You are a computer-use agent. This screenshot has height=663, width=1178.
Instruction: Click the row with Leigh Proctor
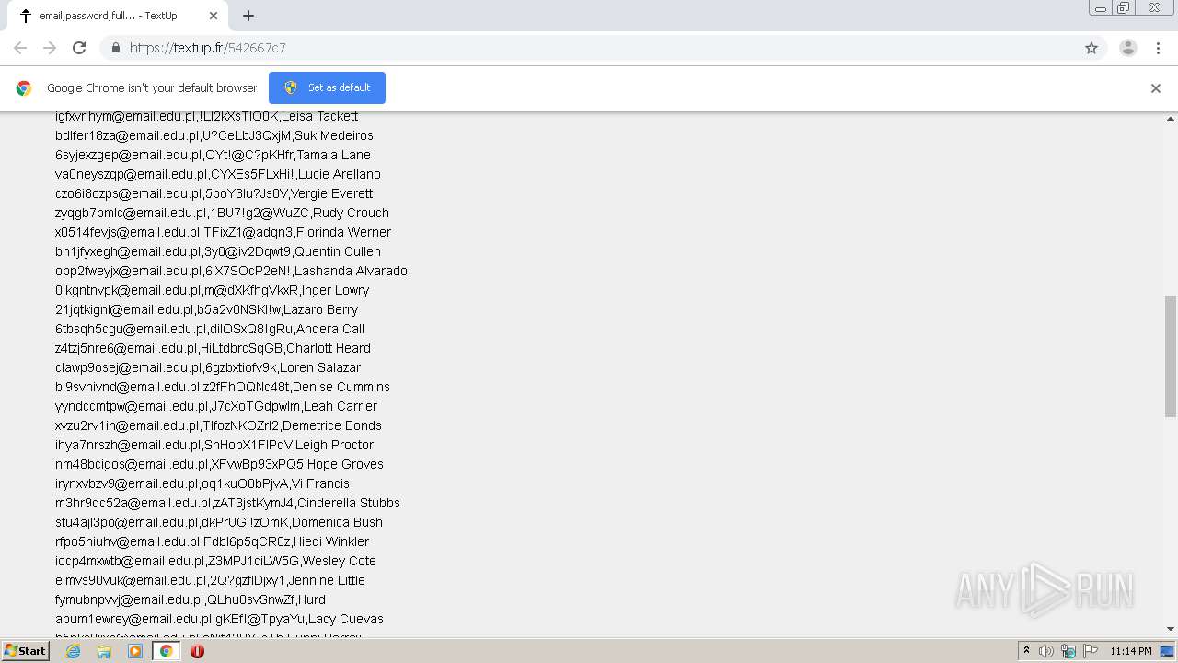pos(214,445)
